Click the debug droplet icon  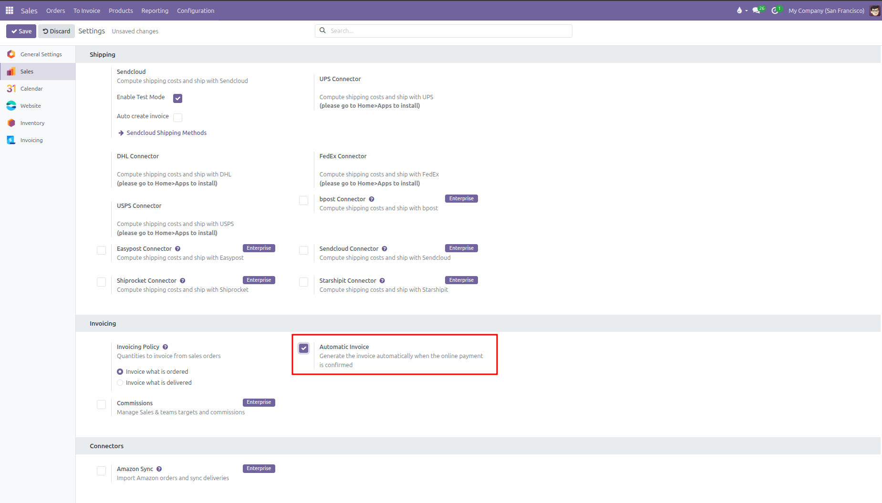(x=739, y=10)
